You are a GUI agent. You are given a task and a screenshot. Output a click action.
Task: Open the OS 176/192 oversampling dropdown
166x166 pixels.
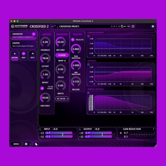[62, 99]
